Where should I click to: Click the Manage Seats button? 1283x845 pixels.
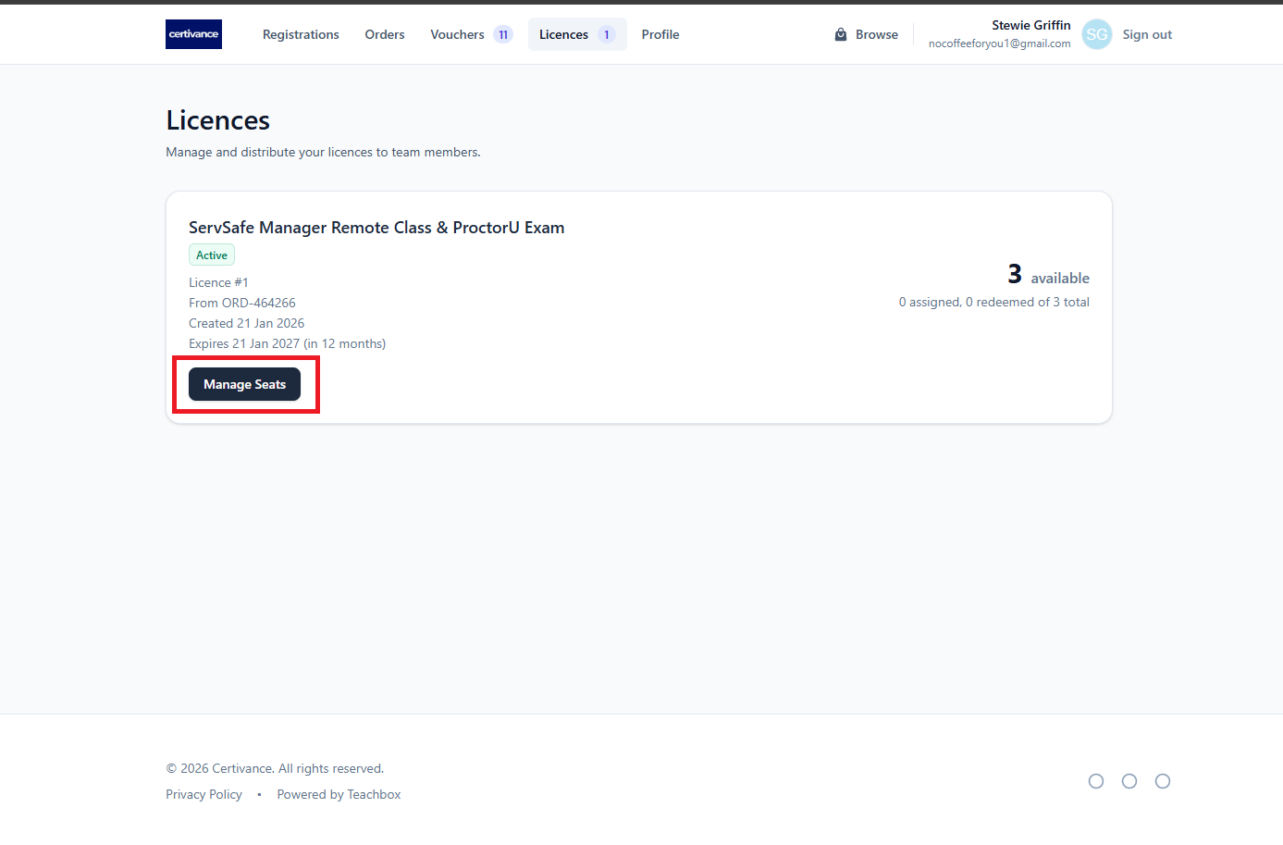(244, 384)
